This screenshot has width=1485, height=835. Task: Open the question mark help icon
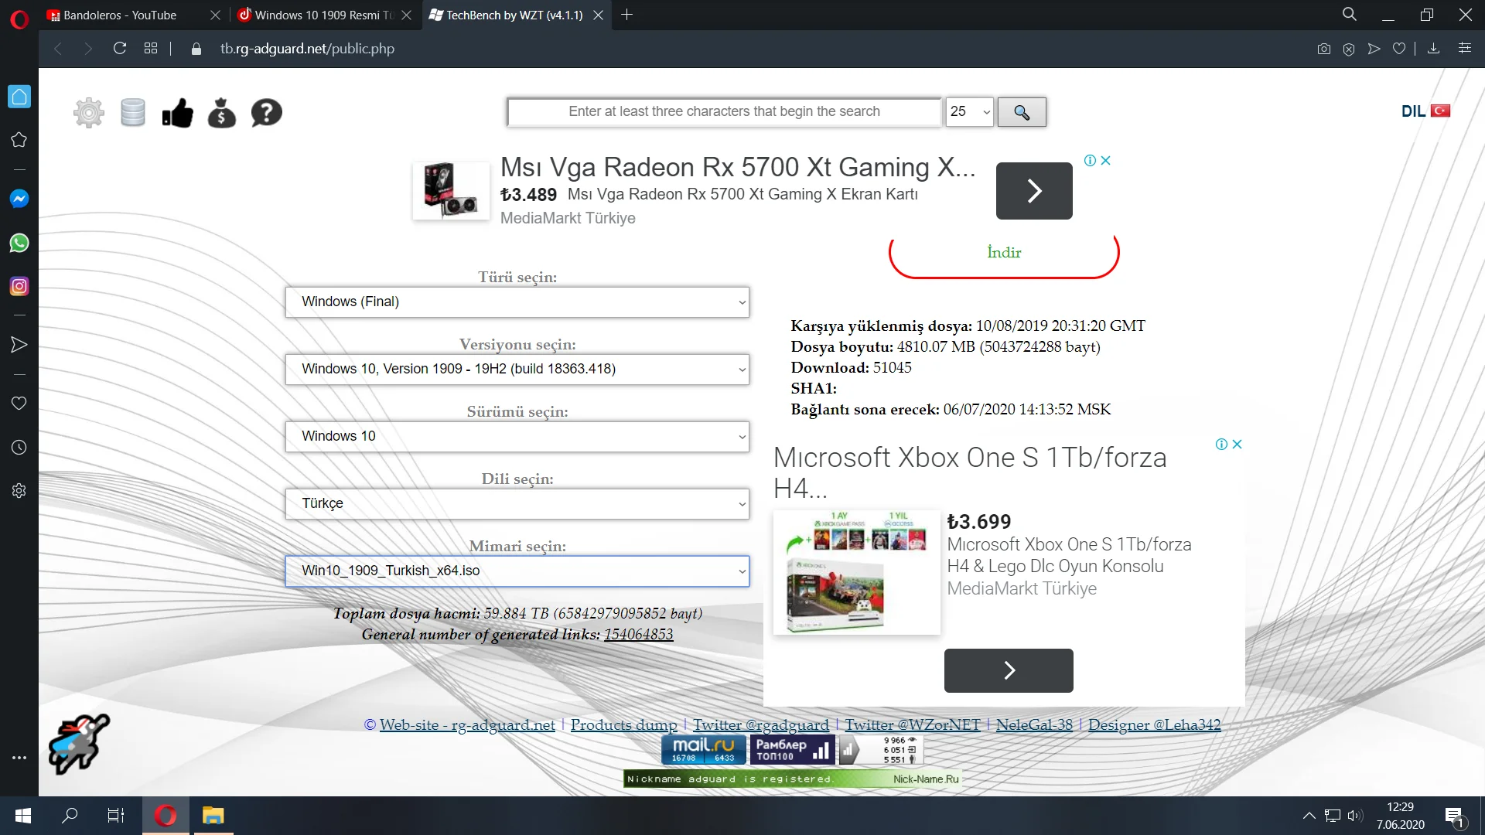click(266, 112)
